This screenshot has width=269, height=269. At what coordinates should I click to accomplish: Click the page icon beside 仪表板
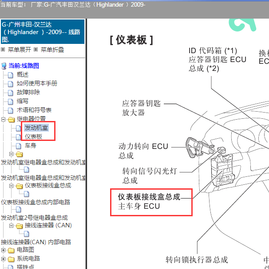(19, 137)
